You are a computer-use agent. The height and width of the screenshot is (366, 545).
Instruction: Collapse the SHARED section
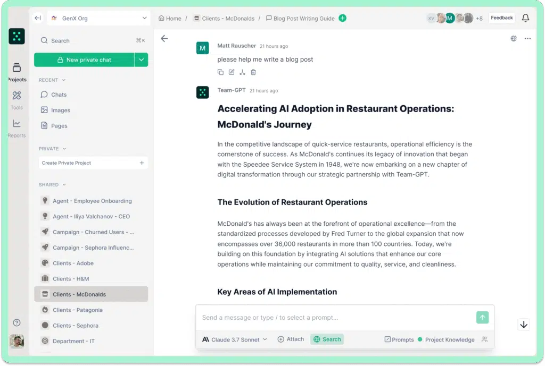pyautogui.click(x=53, y=184)
